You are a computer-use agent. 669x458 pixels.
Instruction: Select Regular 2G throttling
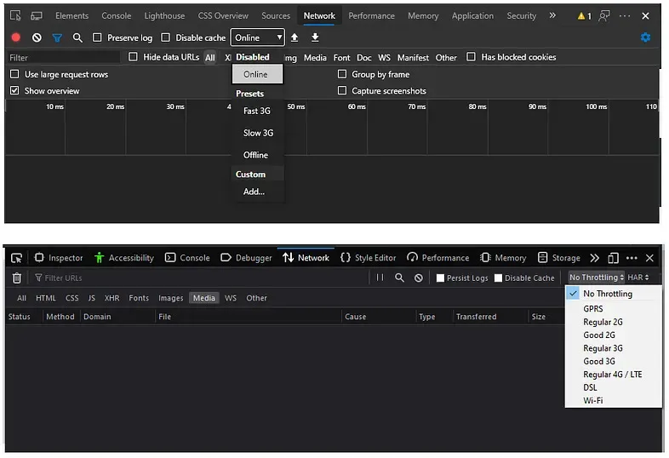tap(613, 322)
